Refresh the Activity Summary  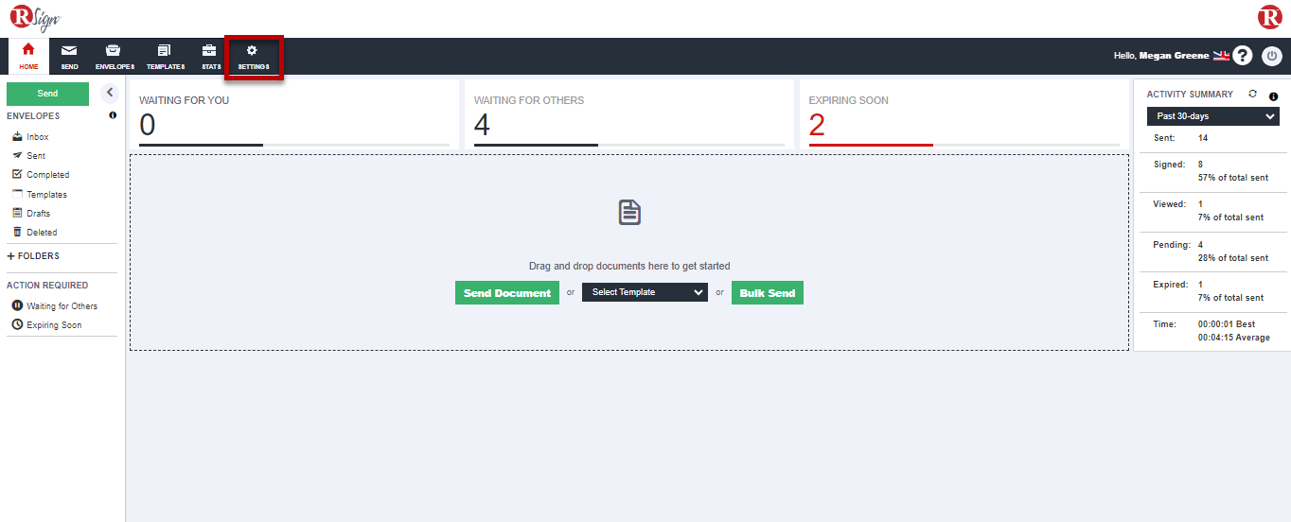[1253, 94]
